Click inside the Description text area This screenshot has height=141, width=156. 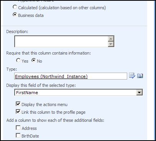click(61, 41)
